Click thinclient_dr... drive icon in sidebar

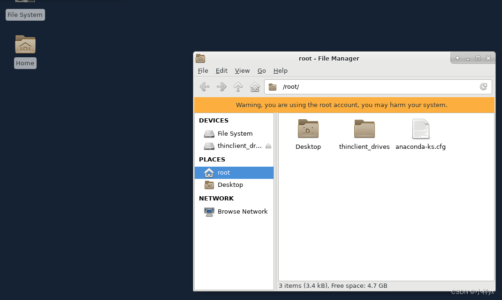click(x=209, y=146)
